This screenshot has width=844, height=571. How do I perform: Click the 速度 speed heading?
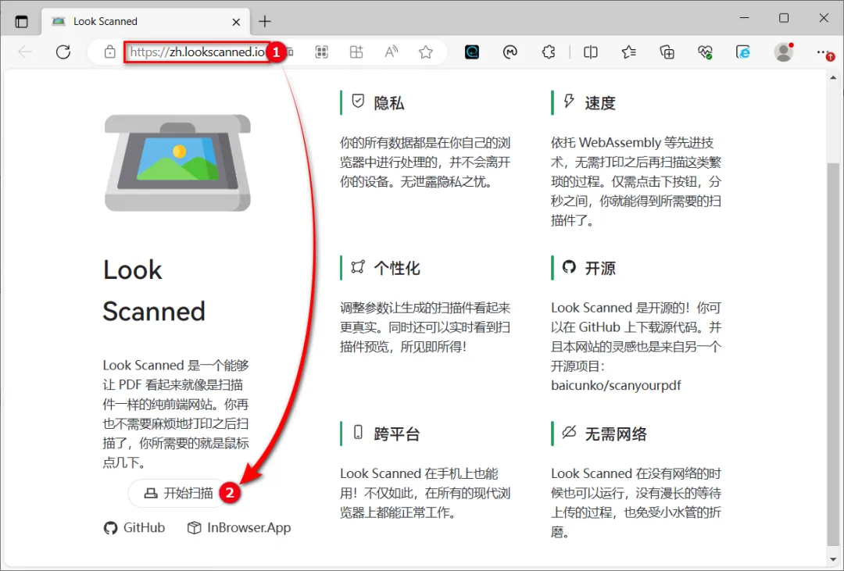[600, 103]
